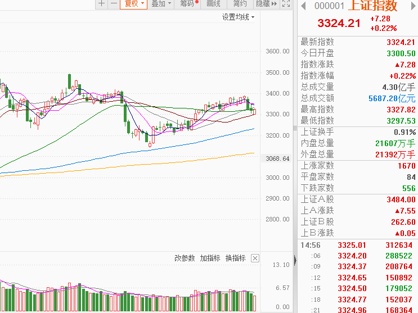
Task: Select the 上涨家数 value 1670
Action: click(407, 166)
